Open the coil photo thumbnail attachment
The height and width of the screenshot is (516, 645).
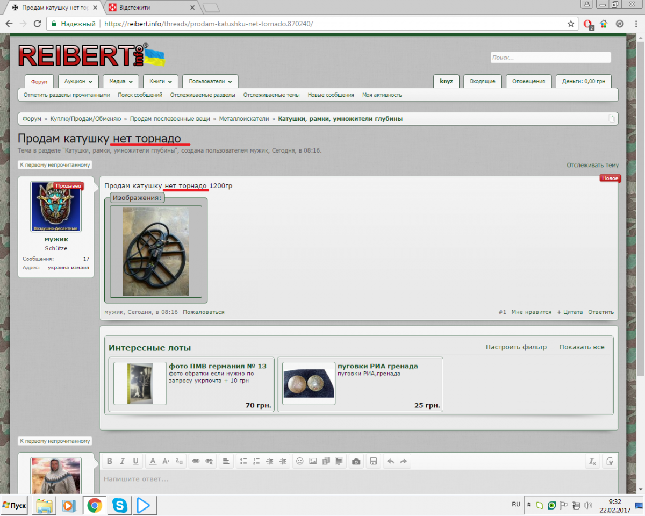click(x=156, y=252)
